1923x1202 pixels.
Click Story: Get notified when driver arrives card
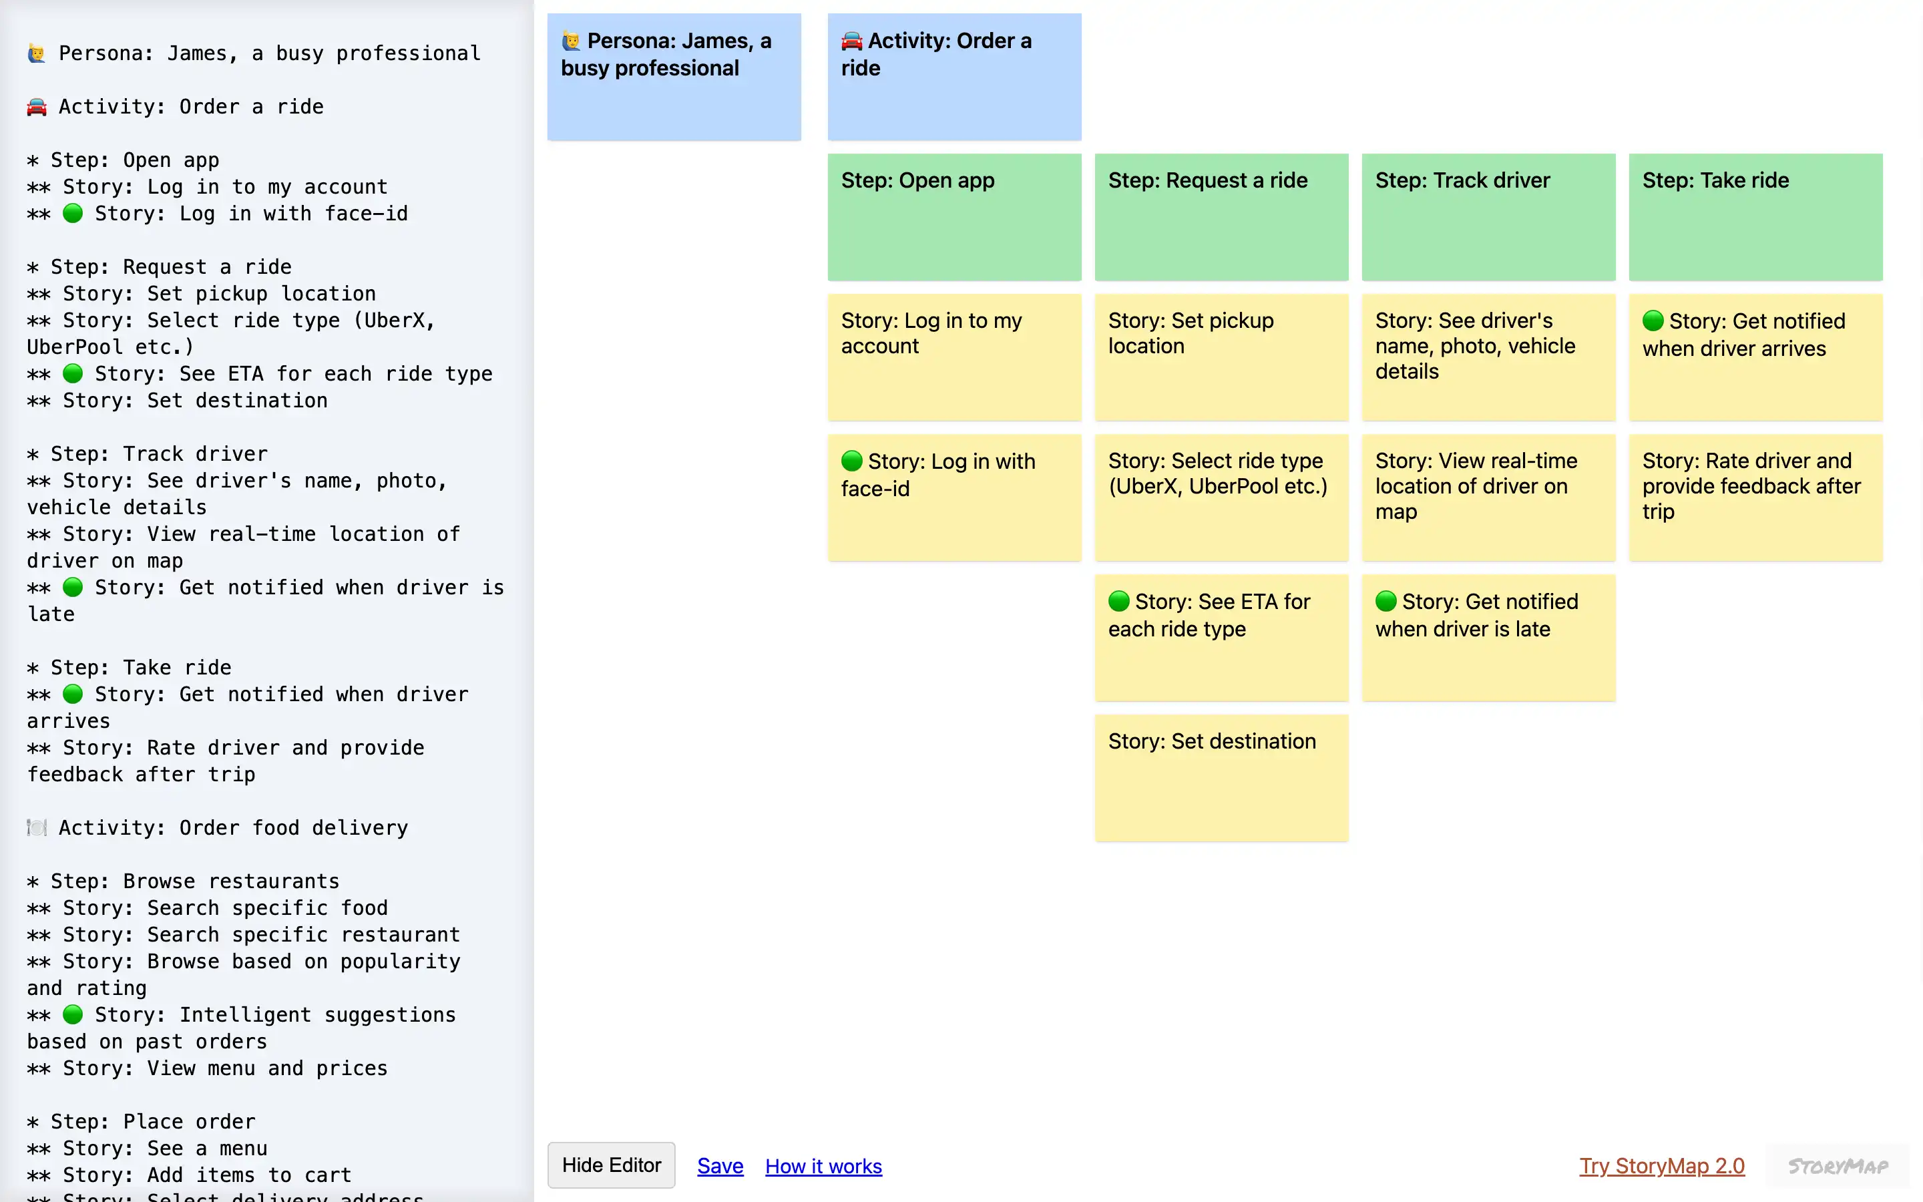(x=1755, y=357)
